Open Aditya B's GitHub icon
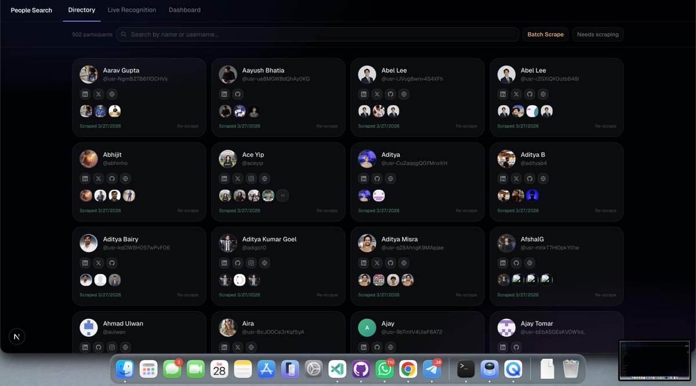 (530, 178)
